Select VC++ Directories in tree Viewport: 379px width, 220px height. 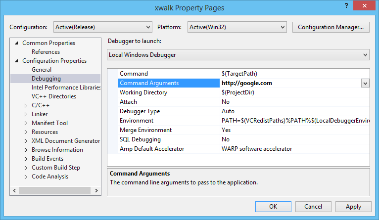pyautogui.click(x=53, y=96)
